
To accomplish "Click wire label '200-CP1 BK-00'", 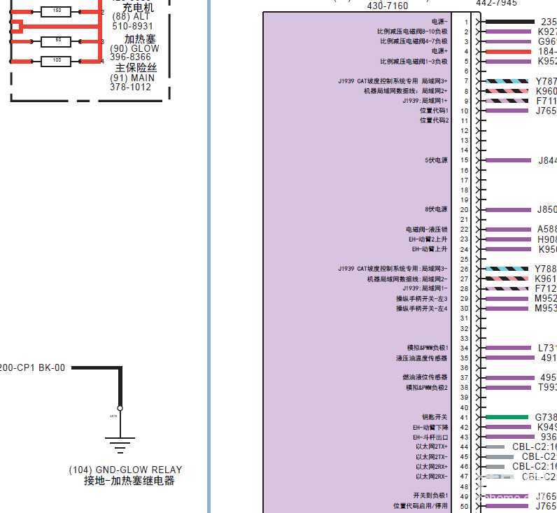I will click(x=32, y=367).
